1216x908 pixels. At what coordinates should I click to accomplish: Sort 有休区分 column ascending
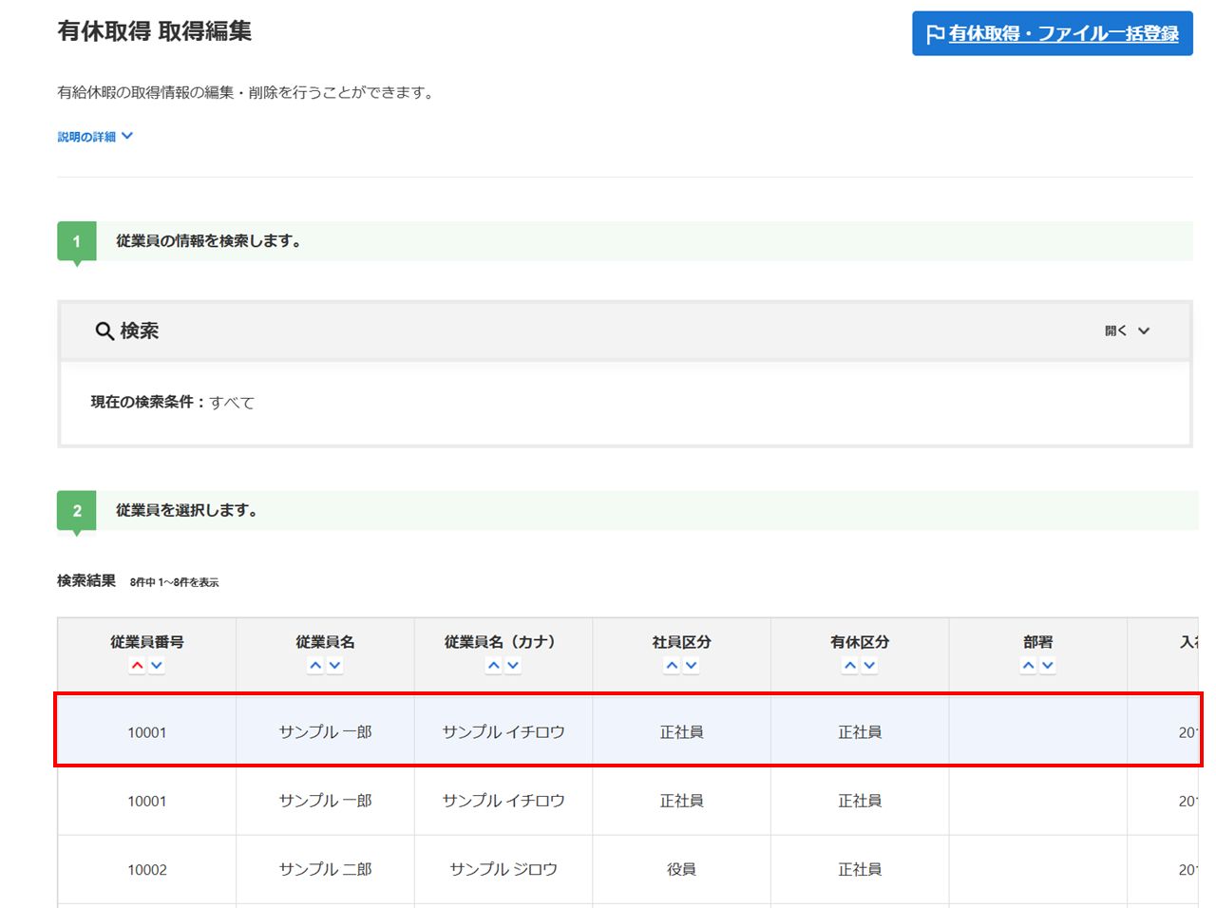pos(850,666)
